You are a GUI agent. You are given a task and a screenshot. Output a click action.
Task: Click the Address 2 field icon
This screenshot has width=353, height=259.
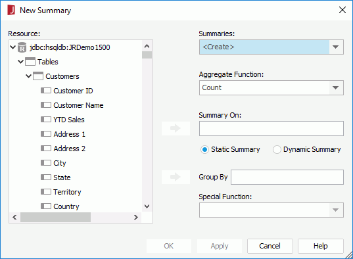coord(46,149)
